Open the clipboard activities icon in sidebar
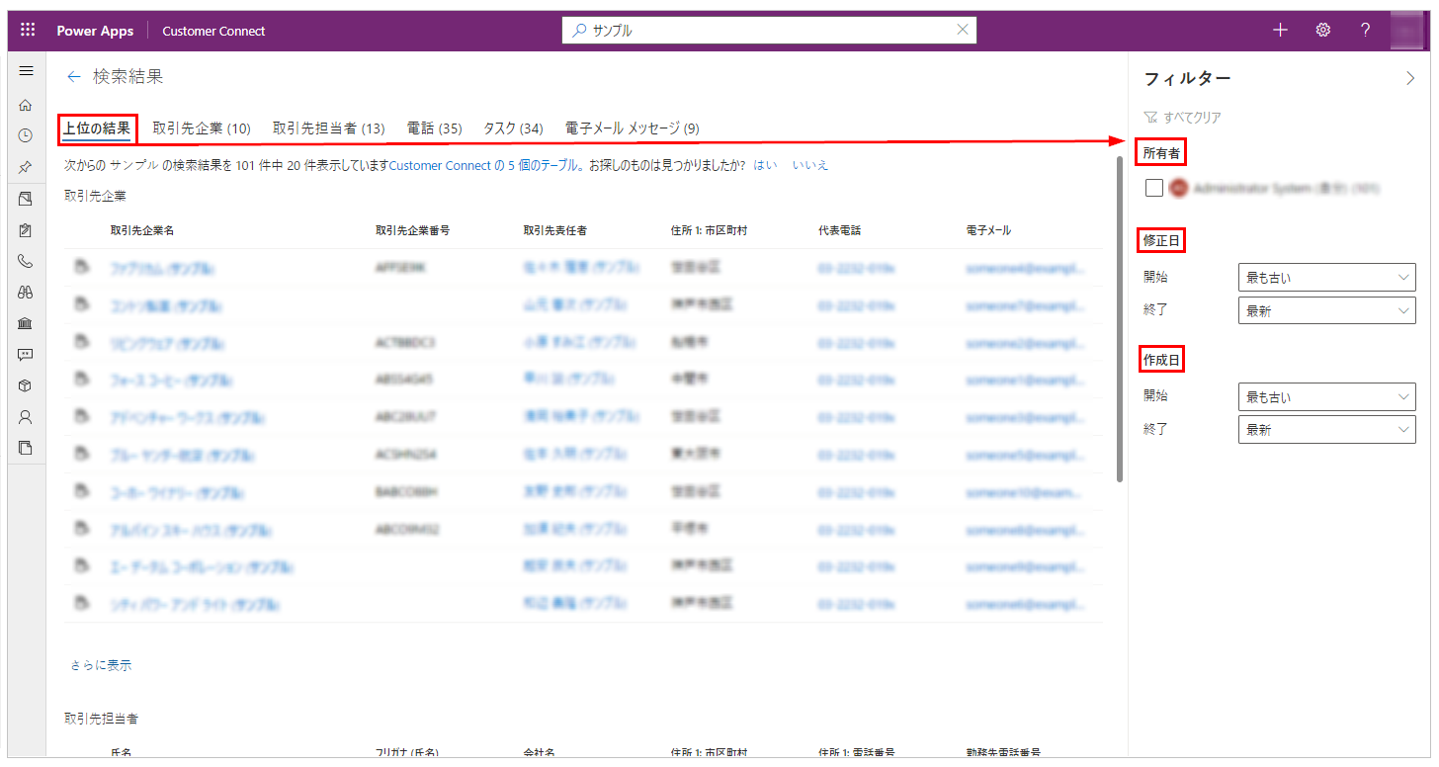 (x=26, y=230)
